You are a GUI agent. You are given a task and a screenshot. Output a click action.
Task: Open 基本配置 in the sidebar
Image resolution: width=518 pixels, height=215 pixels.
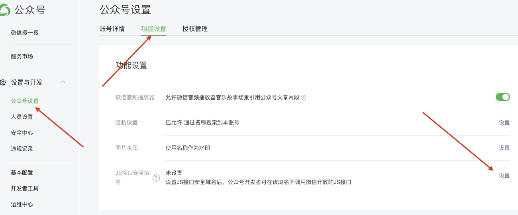(x=22, y=172)
